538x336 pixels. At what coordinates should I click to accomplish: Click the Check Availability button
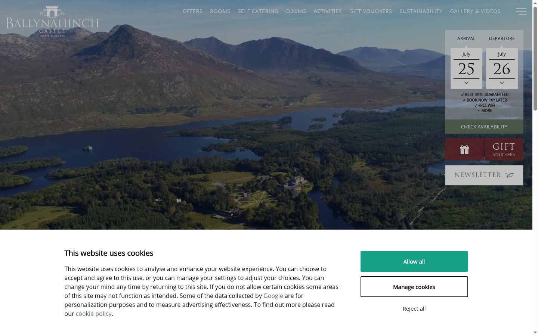(x=484, y=127)
